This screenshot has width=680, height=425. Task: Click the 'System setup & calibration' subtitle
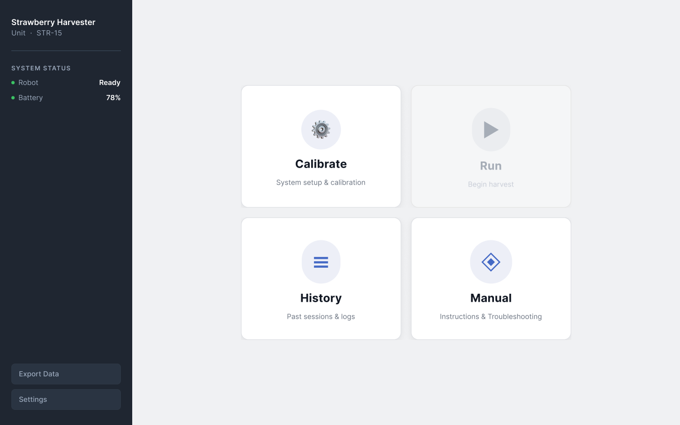tap(321, 182)
